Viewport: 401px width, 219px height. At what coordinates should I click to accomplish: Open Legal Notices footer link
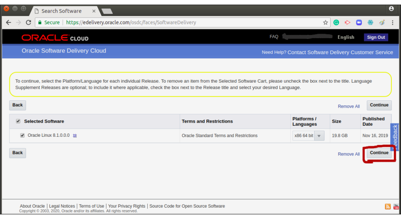pos(62,206)
